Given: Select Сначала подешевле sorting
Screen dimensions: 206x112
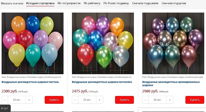Looking at the screenshot, I should tap(145, 3).
